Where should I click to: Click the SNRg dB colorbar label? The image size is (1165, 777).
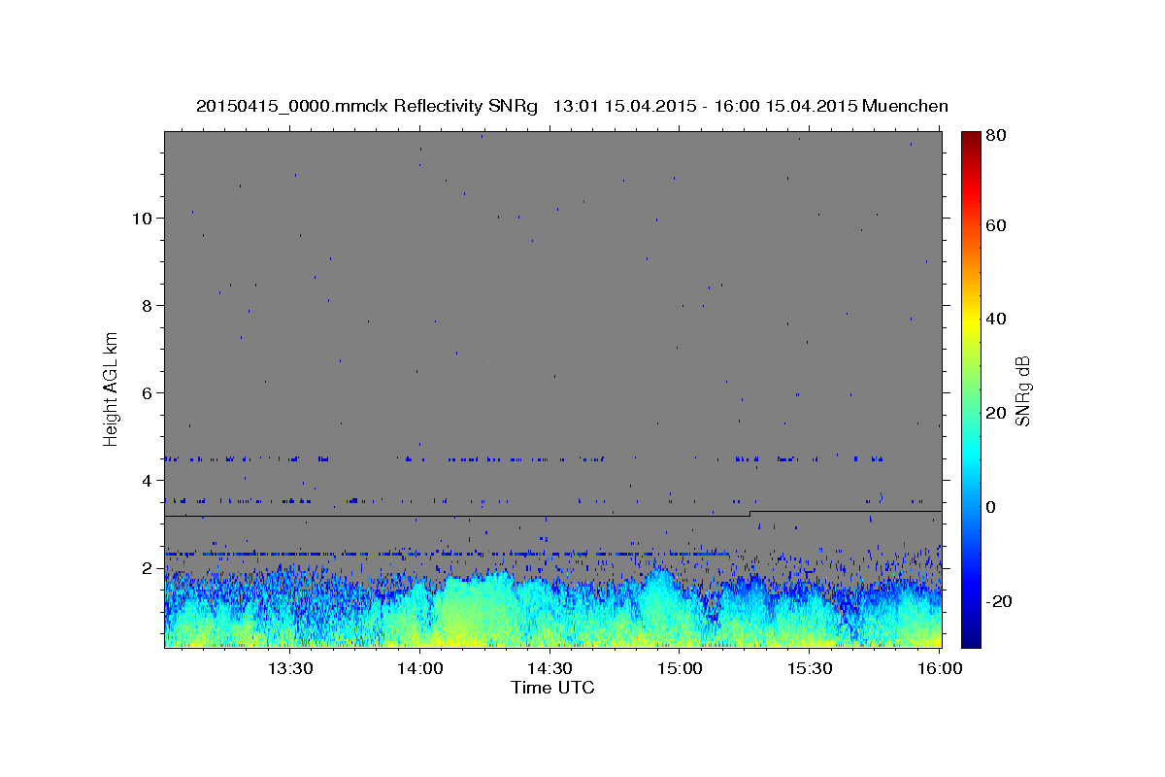pos(1022,388)
